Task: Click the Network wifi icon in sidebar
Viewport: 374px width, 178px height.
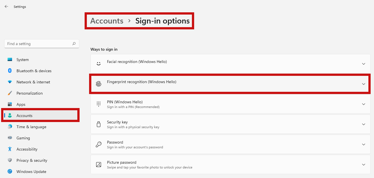Action: [10, 82]
